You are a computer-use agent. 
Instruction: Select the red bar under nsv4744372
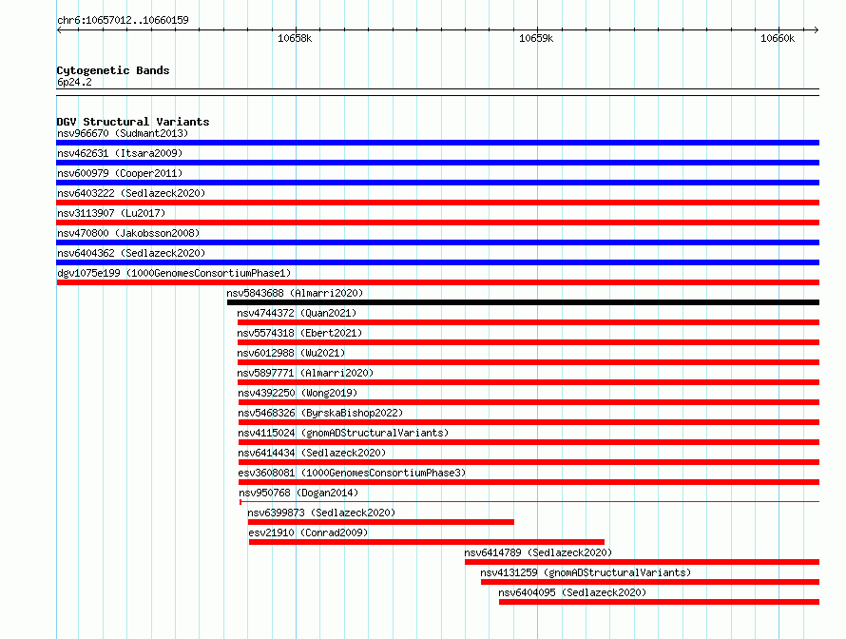tap(529, 322)
